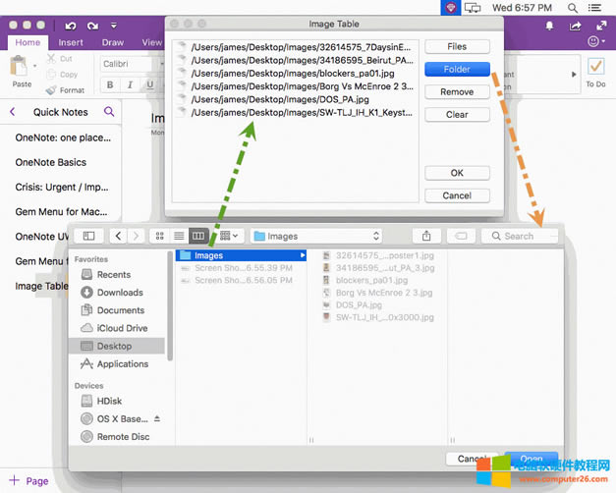
Task: Switch file browser to list view
Action: click(179, 236)
